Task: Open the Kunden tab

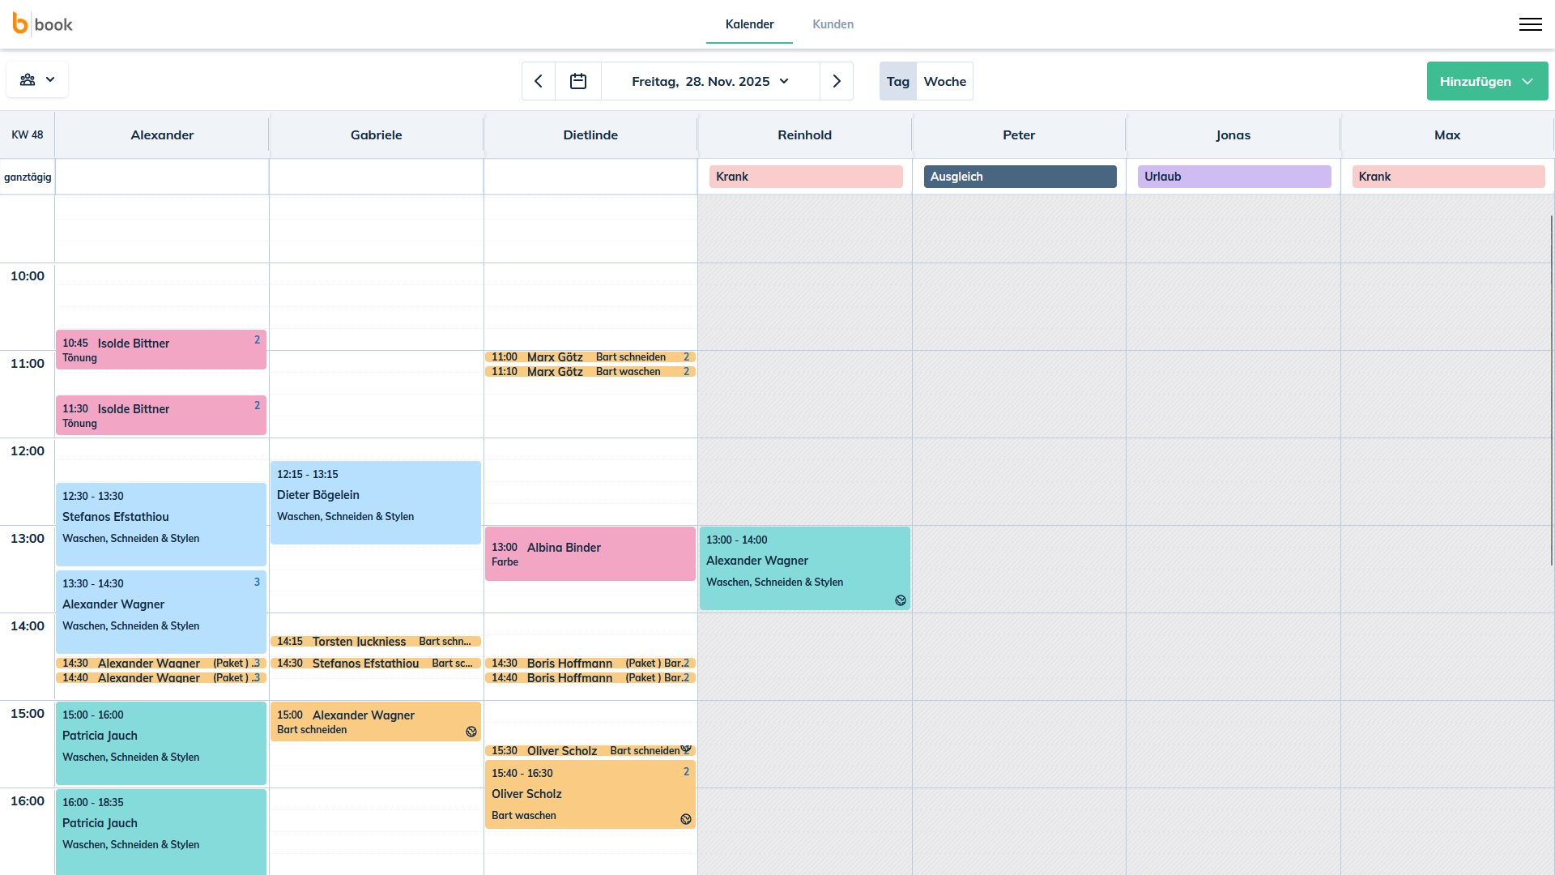Action: point(833,24)
